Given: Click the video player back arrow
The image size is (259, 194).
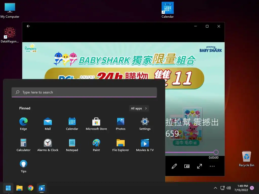Looking at the screenshot, I should [x=28, y=26].
